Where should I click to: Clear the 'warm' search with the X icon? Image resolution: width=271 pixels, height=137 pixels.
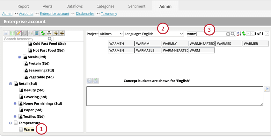(228, 34)
